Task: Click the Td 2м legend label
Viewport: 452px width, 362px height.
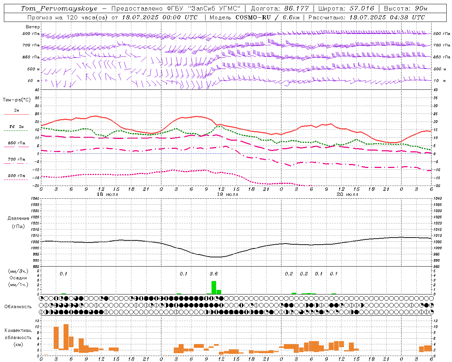Action: pyautogui.click(x=16, y=127)
